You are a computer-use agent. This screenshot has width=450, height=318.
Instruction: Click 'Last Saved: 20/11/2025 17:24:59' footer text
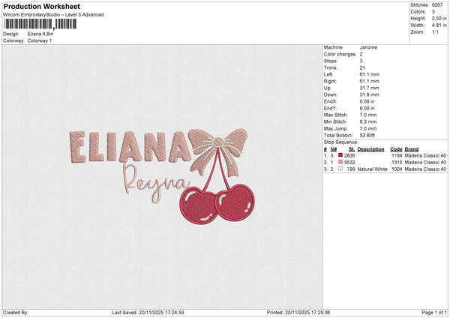click(148, 313)
